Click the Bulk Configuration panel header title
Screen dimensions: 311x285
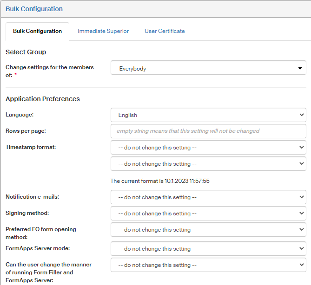tap(34, 9)
